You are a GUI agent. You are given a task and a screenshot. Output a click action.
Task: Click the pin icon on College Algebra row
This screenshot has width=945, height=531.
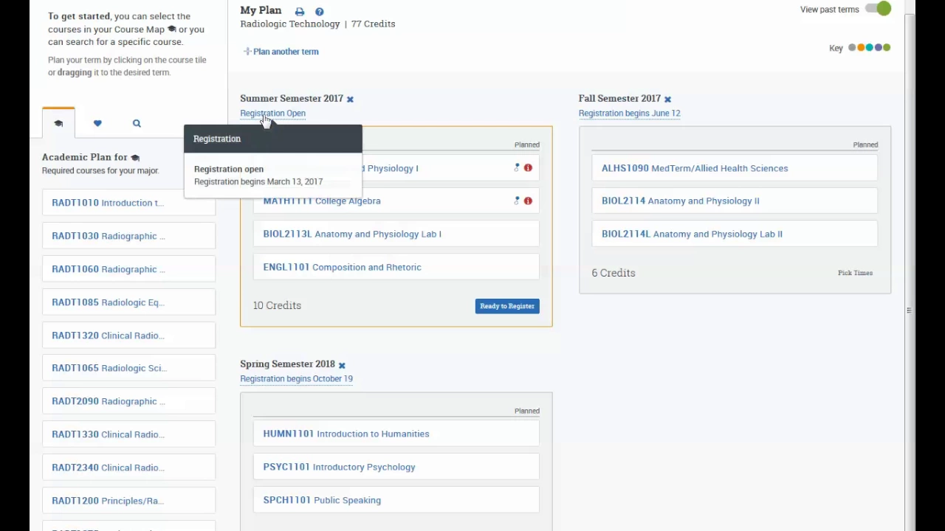point(517,201)
